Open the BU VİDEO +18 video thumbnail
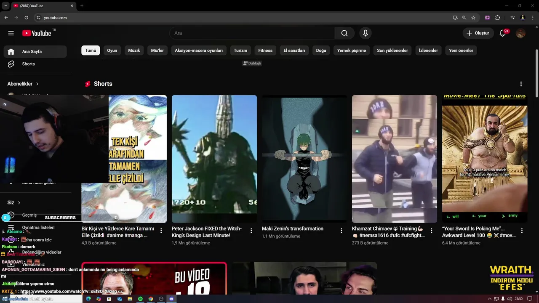The image size is (539, 303). tap(154, 278)
